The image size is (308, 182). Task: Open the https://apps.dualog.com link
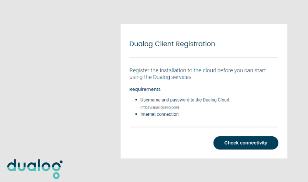[x=160, y=107]
